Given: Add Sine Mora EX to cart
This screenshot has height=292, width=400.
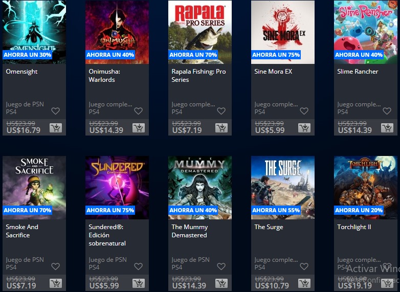Looking at the screenshot, I should click(x=304, y=128).
